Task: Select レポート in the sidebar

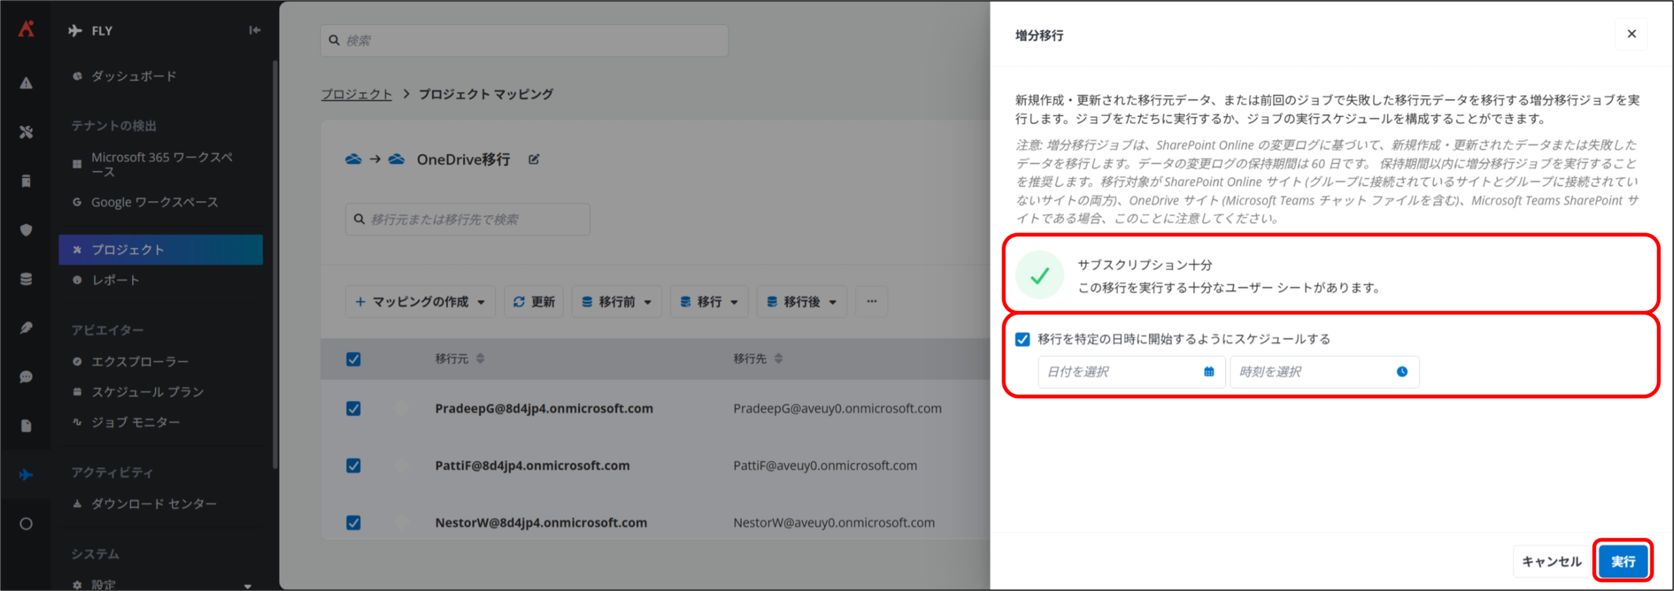Action: tap(116, 280)
